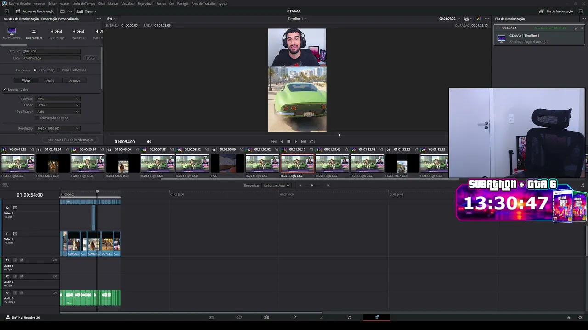Open the project manager home icon

(569, 317)
